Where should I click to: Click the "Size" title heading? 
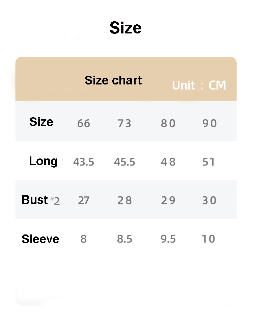(125, 28)
